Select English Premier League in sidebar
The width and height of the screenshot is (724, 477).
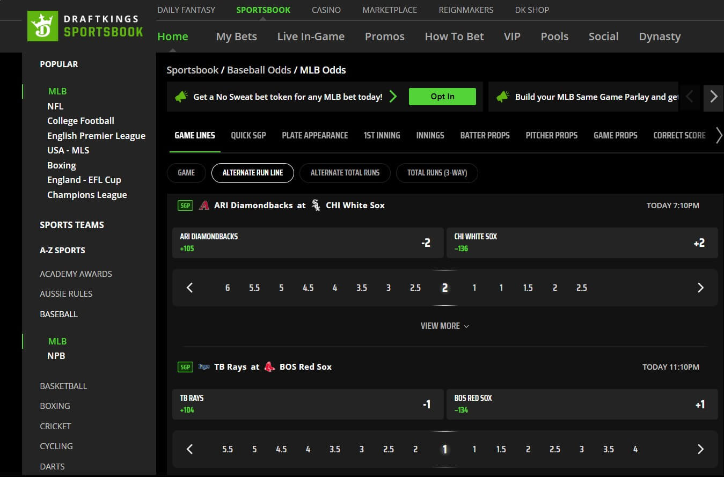tap(96, 136)
